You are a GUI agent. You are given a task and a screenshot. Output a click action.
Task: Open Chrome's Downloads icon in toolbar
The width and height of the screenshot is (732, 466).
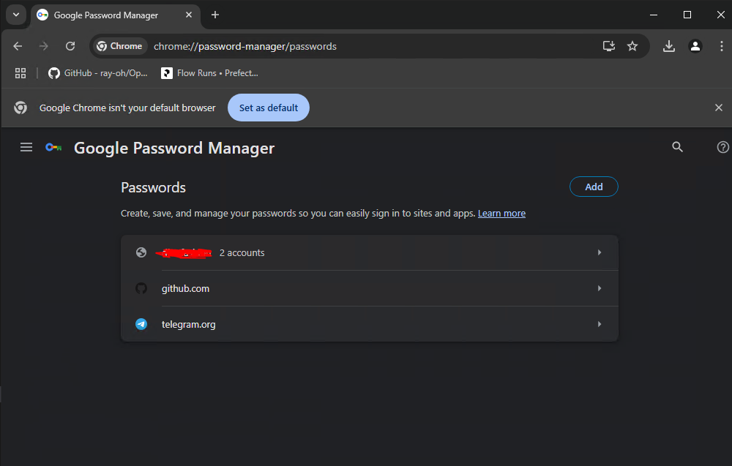[x=668, y=45]
